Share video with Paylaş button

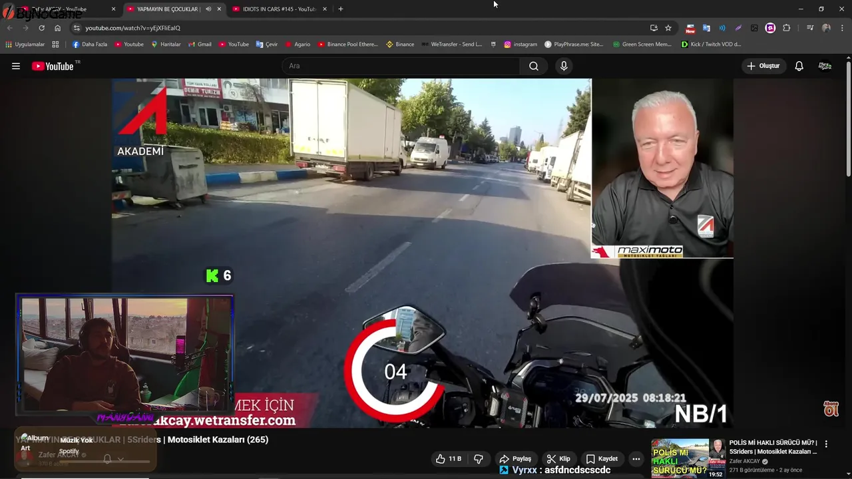515,459
